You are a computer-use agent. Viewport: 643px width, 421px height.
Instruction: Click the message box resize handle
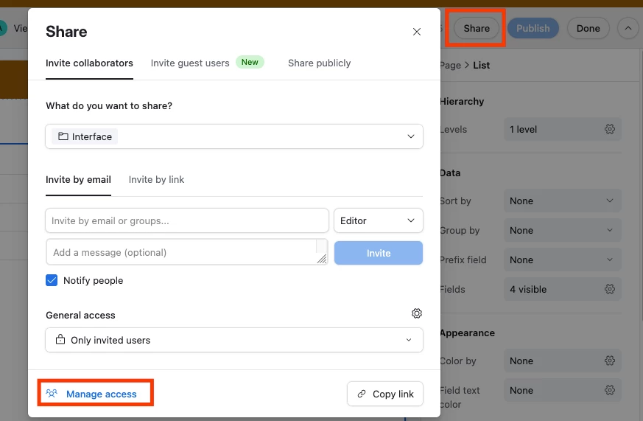tap(322, 259)
